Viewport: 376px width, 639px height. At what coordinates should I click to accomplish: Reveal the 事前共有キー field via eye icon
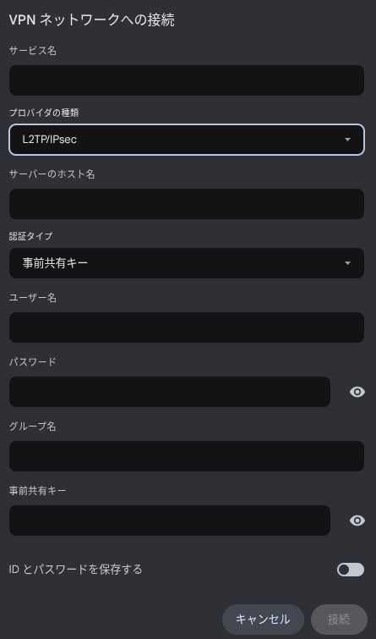pyautogui.click(x=357, y=521)
